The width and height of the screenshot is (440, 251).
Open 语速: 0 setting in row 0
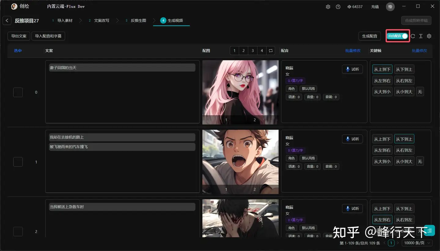point(294,97)
